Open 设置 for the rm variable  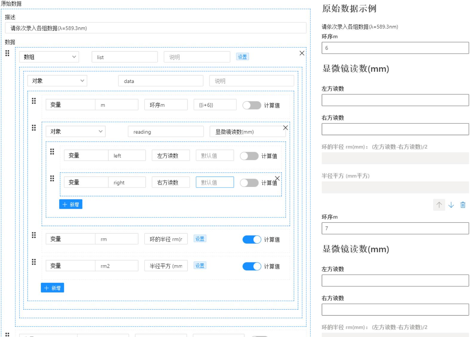[x=200, y=239]
